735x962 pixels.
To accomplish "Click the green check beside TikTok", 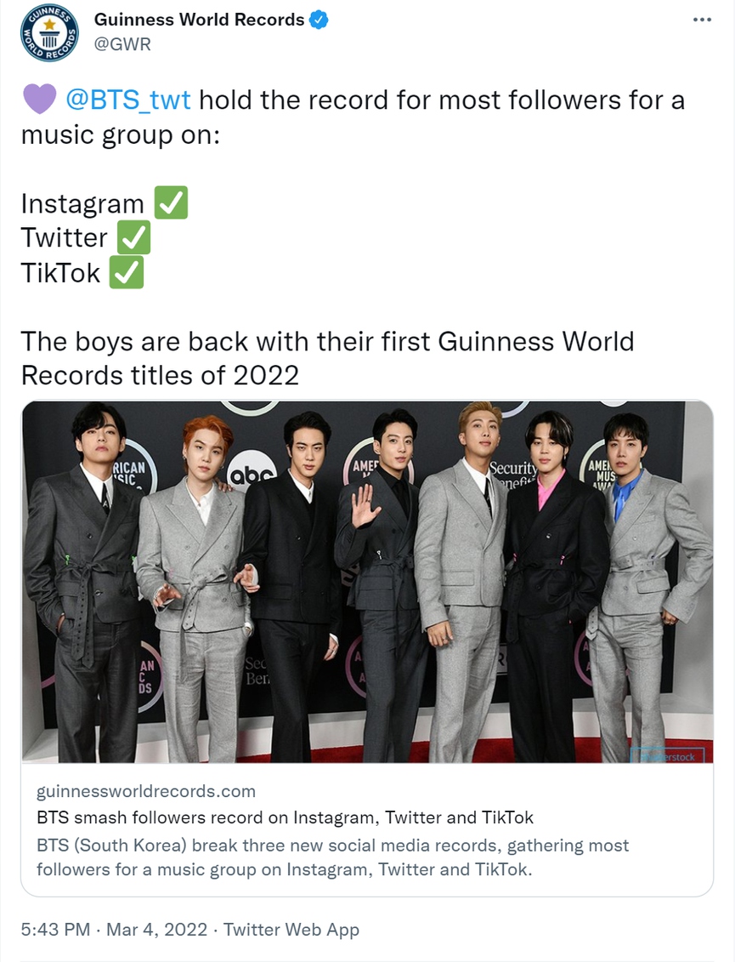I will [127, 273].
